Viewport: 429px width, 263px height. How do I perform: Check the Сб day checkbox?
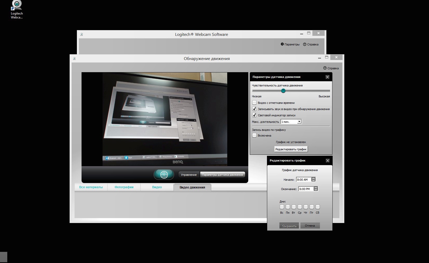(318, 207)
